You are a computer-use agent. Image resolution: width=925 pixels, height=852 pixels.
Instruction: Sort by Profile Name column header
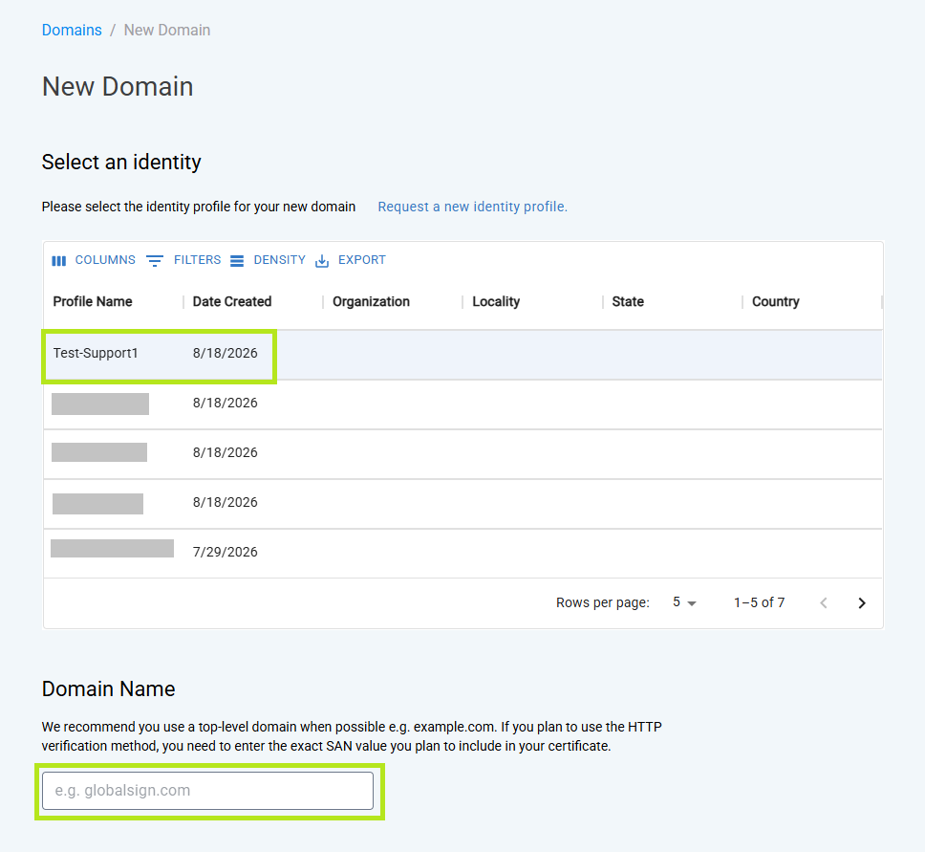[x=93, y=302]
